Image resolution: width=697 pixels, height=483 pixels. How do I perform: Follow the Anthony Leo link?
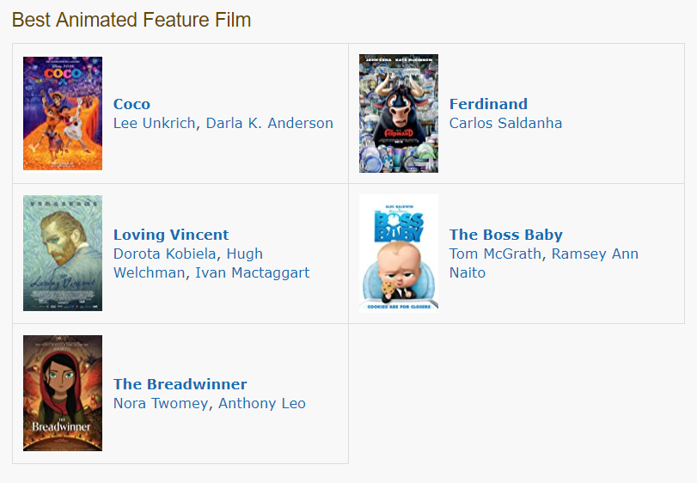[262, 403]
